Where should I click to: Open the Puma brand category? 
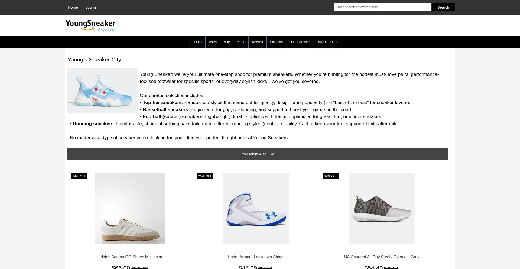pyautogui.click(x=241, y=42)
